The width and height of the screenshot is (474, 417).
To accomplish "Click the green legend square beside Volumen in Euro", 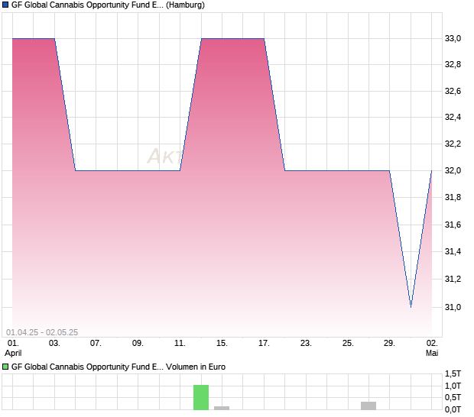I will [5, 367].
